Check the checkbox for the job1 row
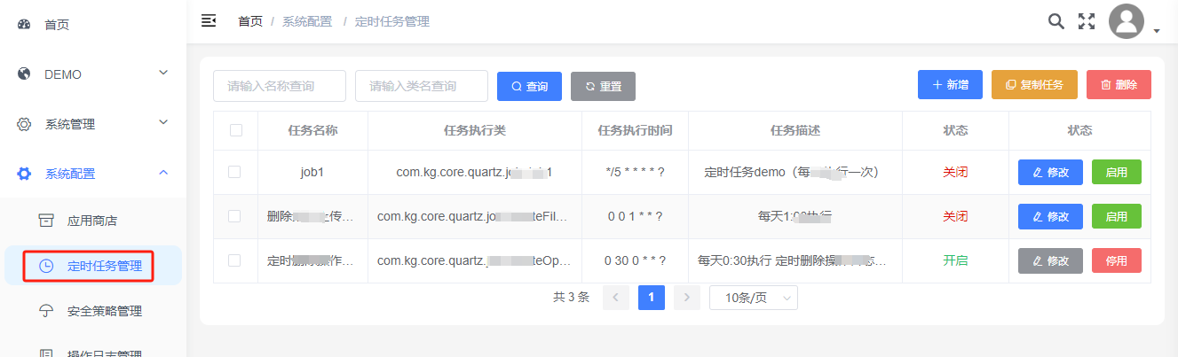Image resolution: width=1178 pixels, height=357 pixels. click(x=235, y=172)
